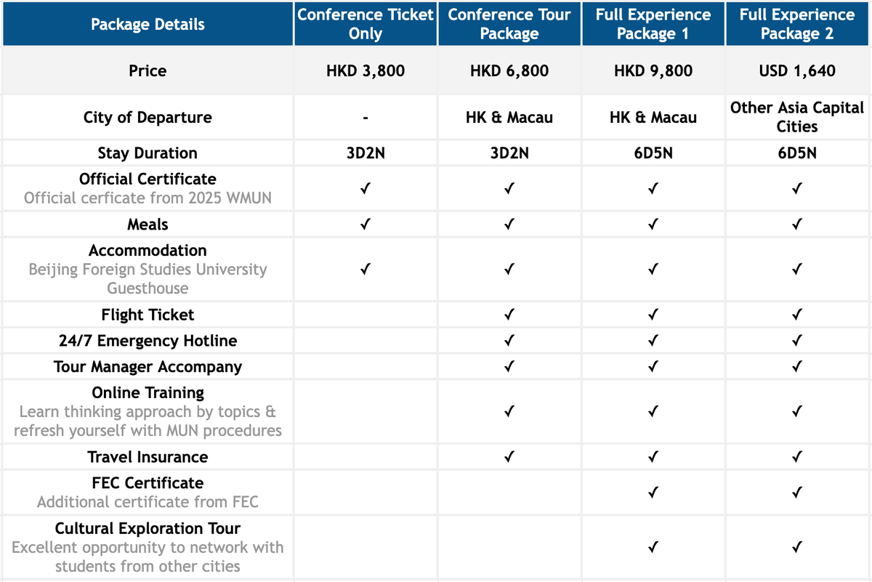Viewport: 872px width, 582px height.
Task: Click the Stay Duration row label
Action: pos(148,153)
